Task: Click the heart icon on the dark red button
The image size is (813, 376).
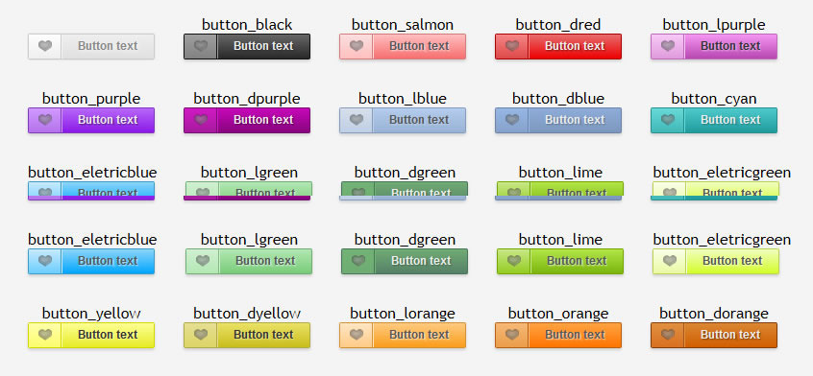Action: click(x=512, y=46)
